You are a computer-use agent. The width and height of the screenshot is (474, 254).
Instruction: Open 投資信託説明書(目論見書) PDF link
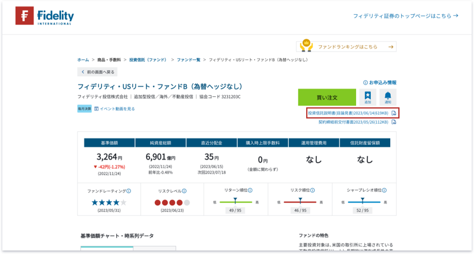(x=348, y=113)
